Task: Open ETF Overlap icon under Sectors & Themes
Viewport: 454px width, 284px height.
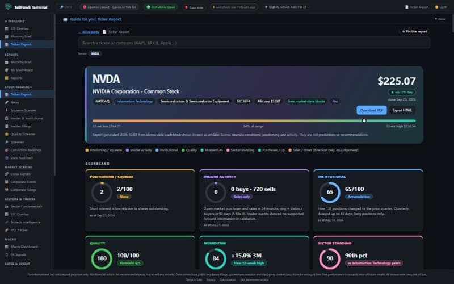Action: [6, 214]
